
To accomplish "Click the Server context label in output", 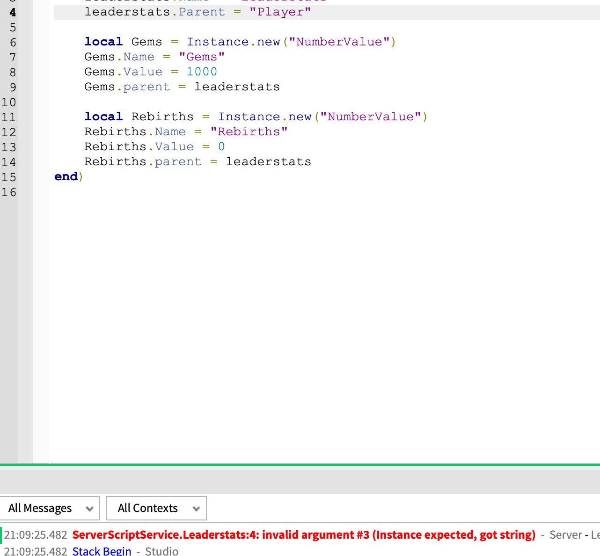I will [565, 534].
